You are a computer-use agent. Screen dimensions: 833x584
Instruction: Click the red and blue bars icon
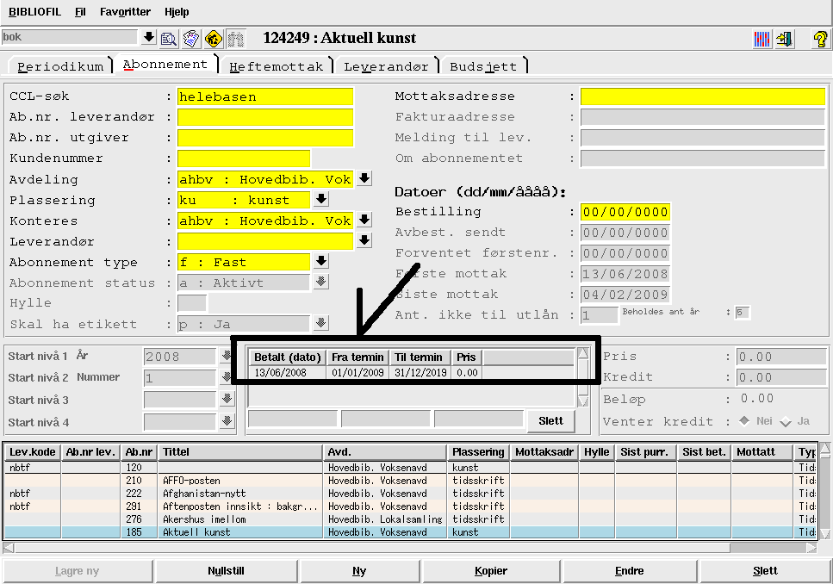[762, 39]
